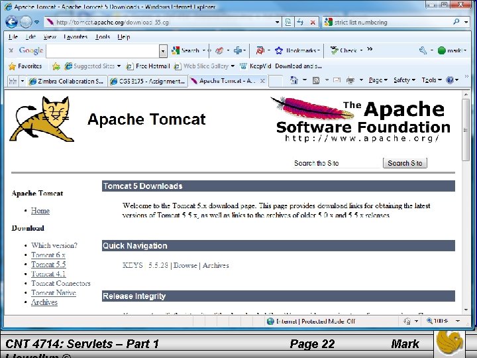Image resolution: width=477 pixels, height=358 pixels.
Task: Open the Quick Tabs grid icon
Action: (13, 82)
